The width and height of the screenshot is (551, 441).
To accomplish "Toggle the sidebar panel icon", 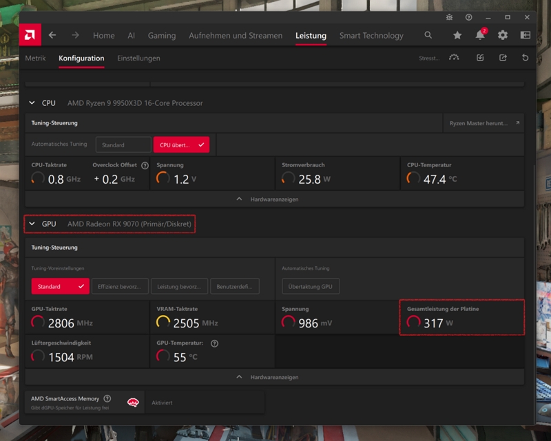I will 526,35.
